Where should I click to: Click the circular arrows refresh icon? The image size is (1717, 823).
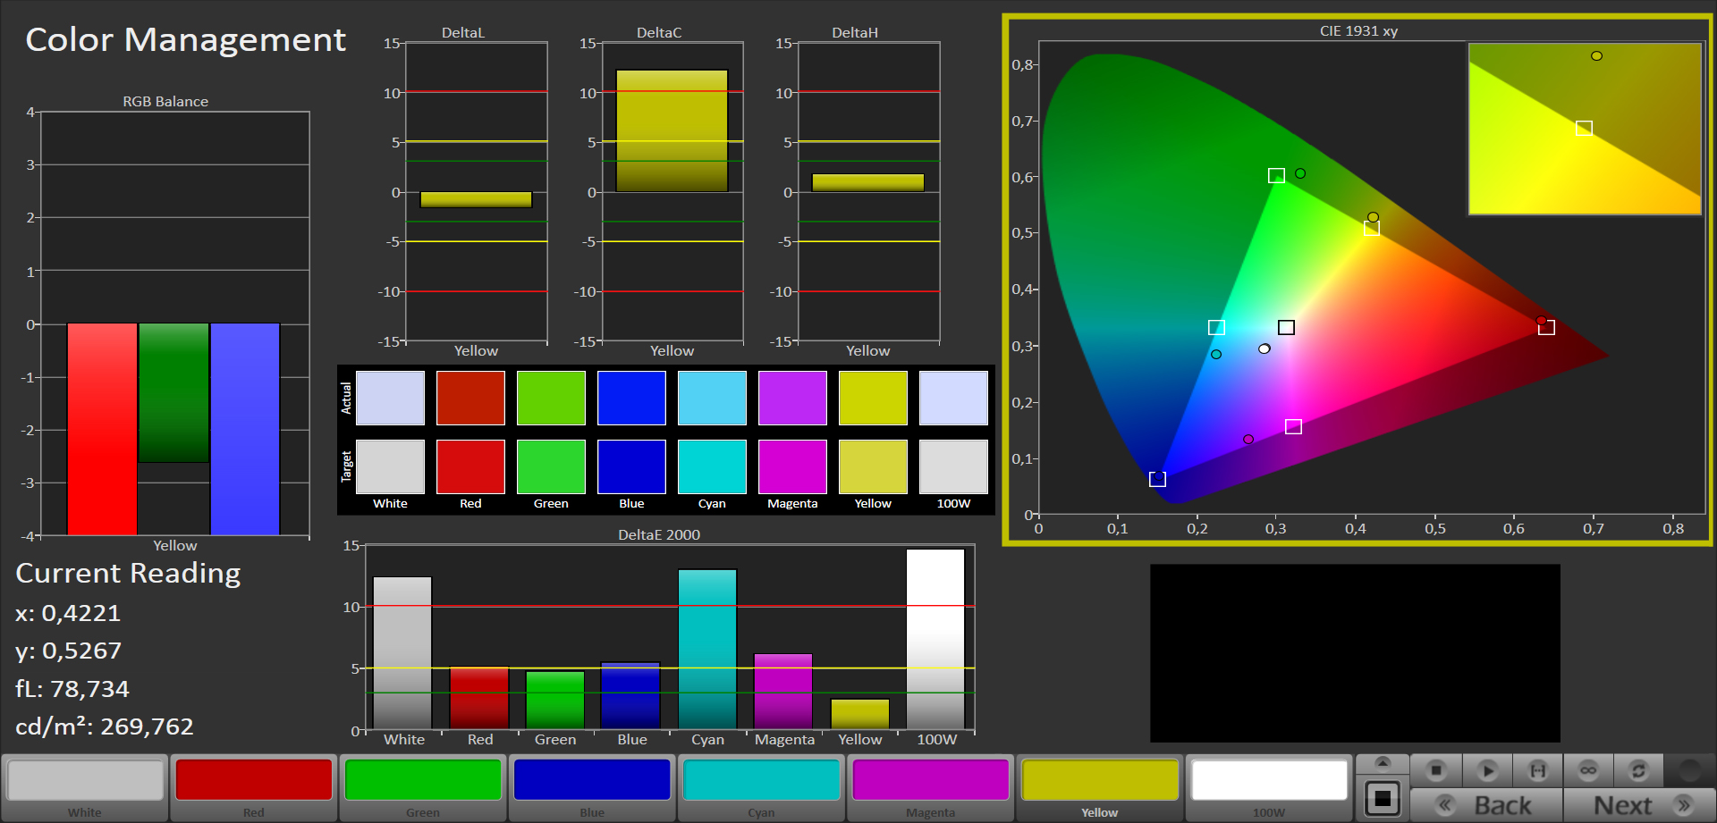[1638, 769]
